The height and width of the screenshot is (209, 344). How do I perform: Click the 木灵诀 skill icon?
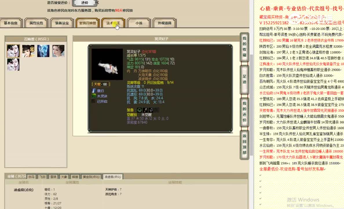pos(94,96)
